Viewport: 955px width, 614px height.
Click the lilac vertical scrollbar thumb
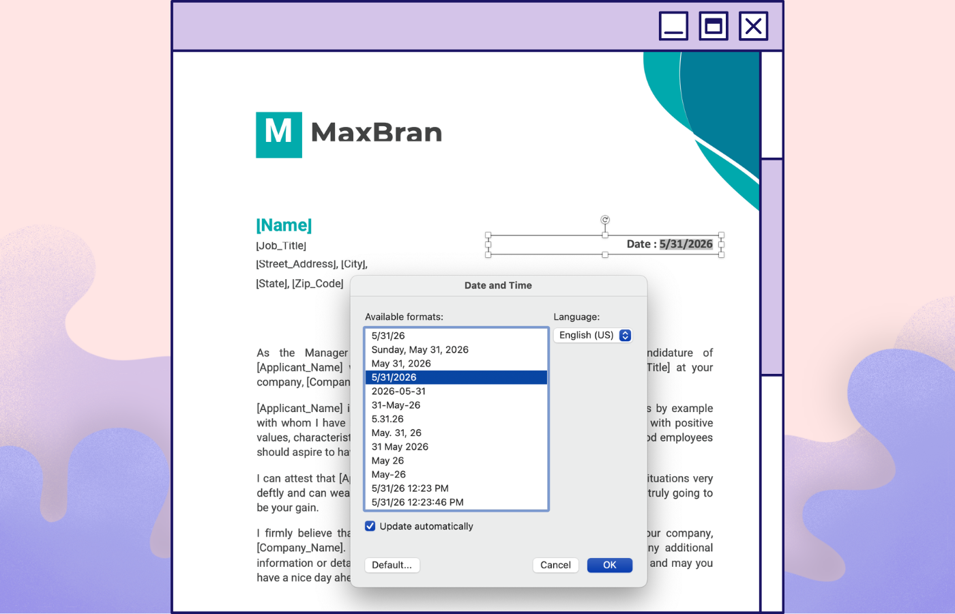coord(772,267)
